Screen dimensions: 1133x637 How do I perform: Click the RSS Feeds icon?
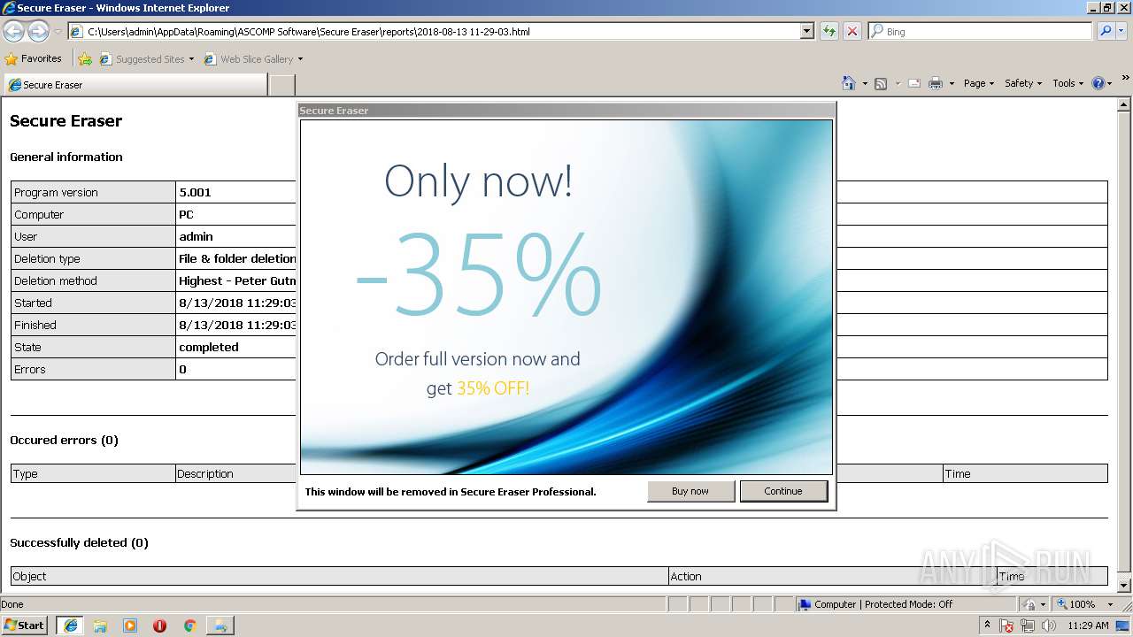[x=881, y=83]
